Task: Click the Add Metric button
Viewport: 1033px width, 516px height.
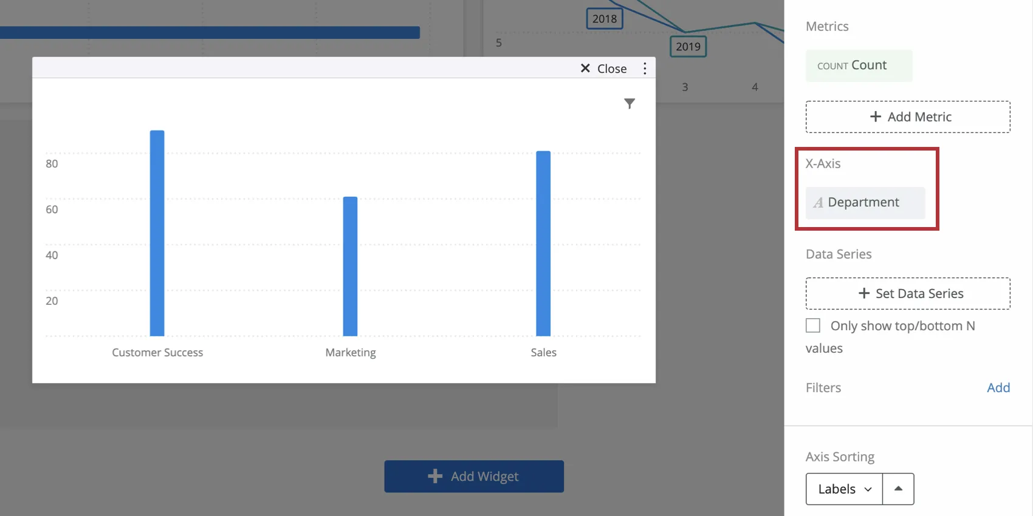Action: 908,117
